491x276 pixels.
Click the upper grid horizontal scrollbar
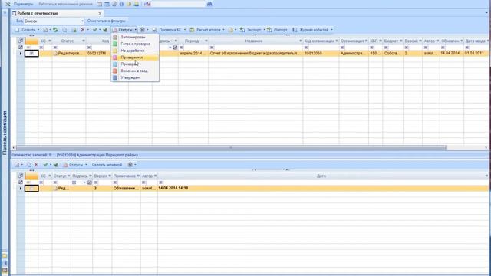point(231,148)
